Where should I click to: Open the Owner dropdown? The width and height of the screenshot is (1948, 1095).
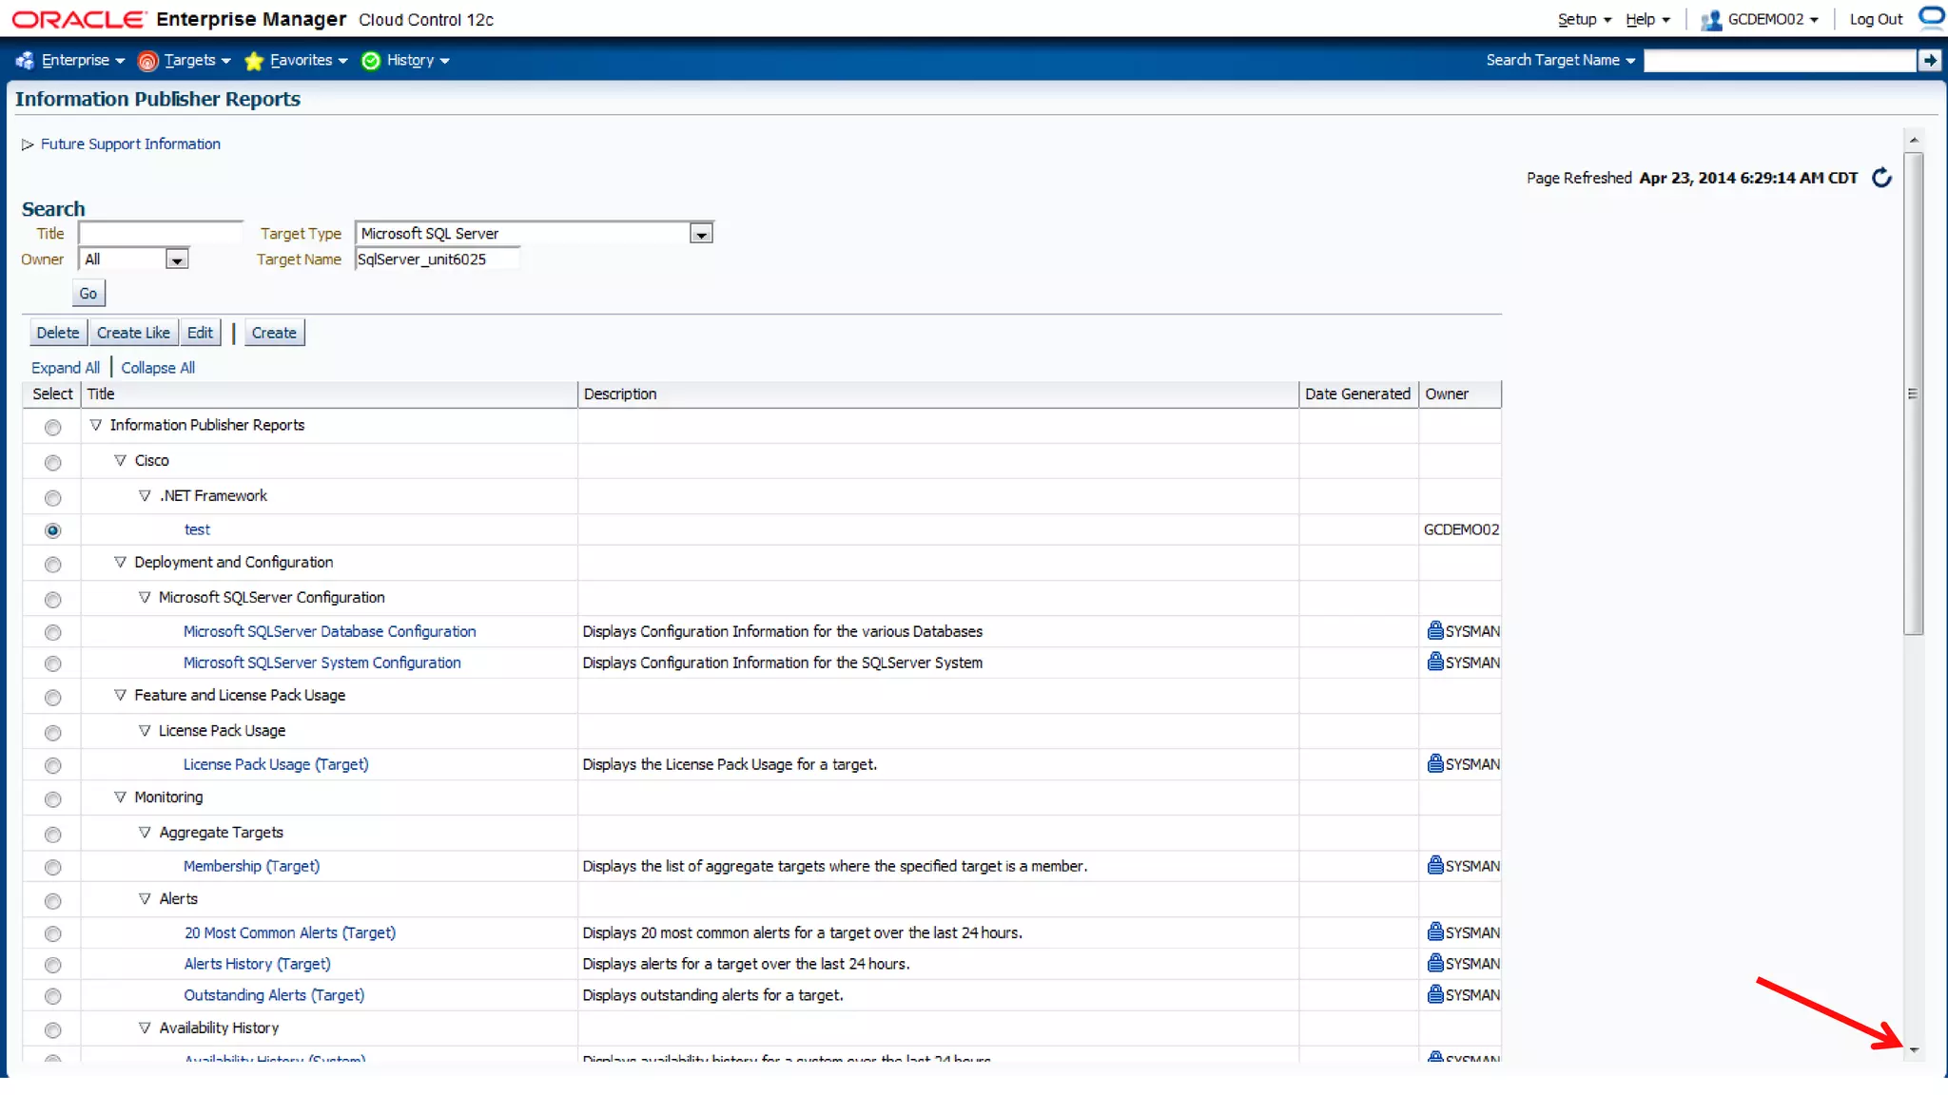point(177,259)
